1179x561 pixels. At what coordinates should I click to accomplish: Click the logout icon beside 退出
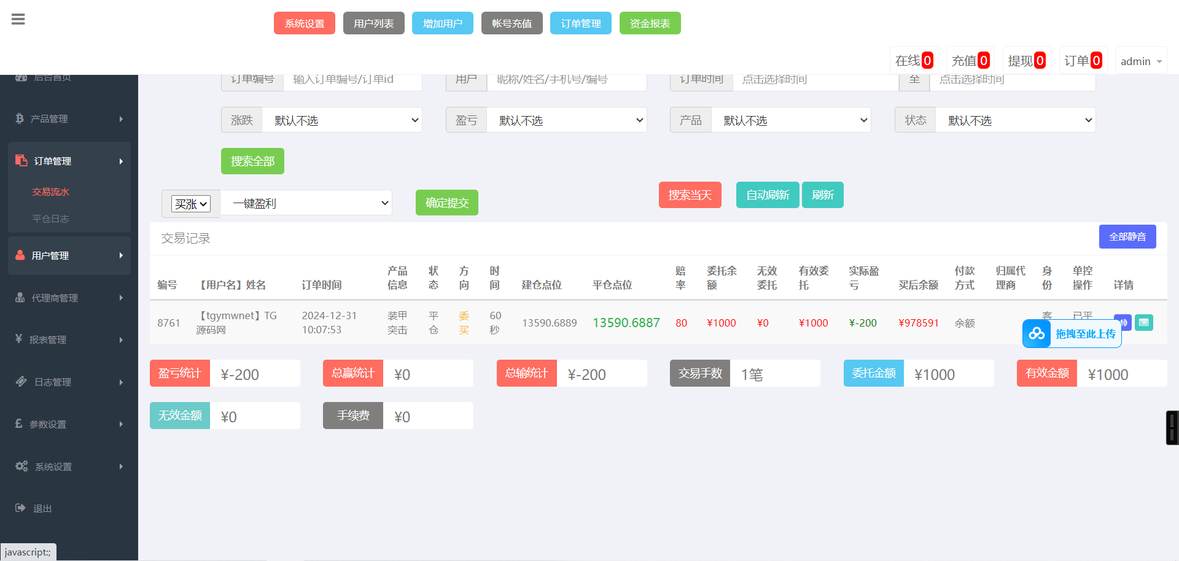coord(20,508)
